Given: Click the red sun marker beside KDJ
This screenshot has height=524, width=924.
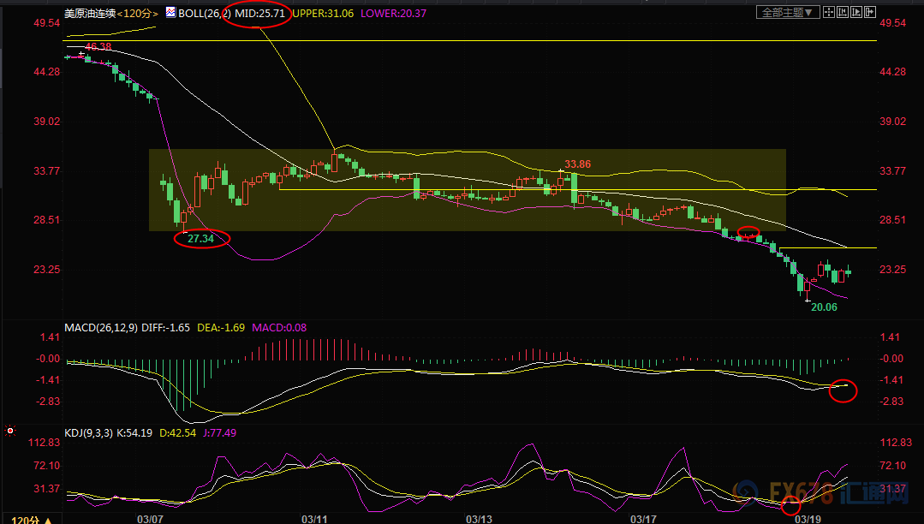Looking at the screenshot, I should pos(10,432).
